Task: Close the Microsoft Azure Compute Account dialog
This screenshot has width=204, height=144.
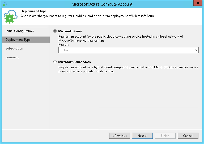Action: 198,3
